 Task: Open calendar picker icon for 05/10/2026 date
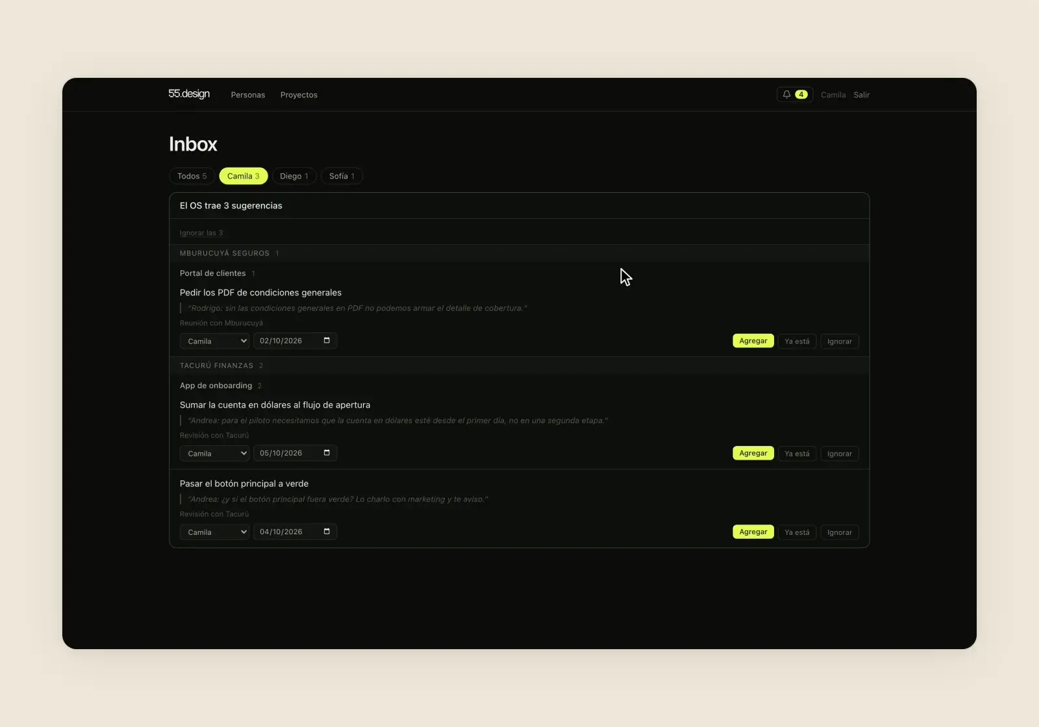327,453
